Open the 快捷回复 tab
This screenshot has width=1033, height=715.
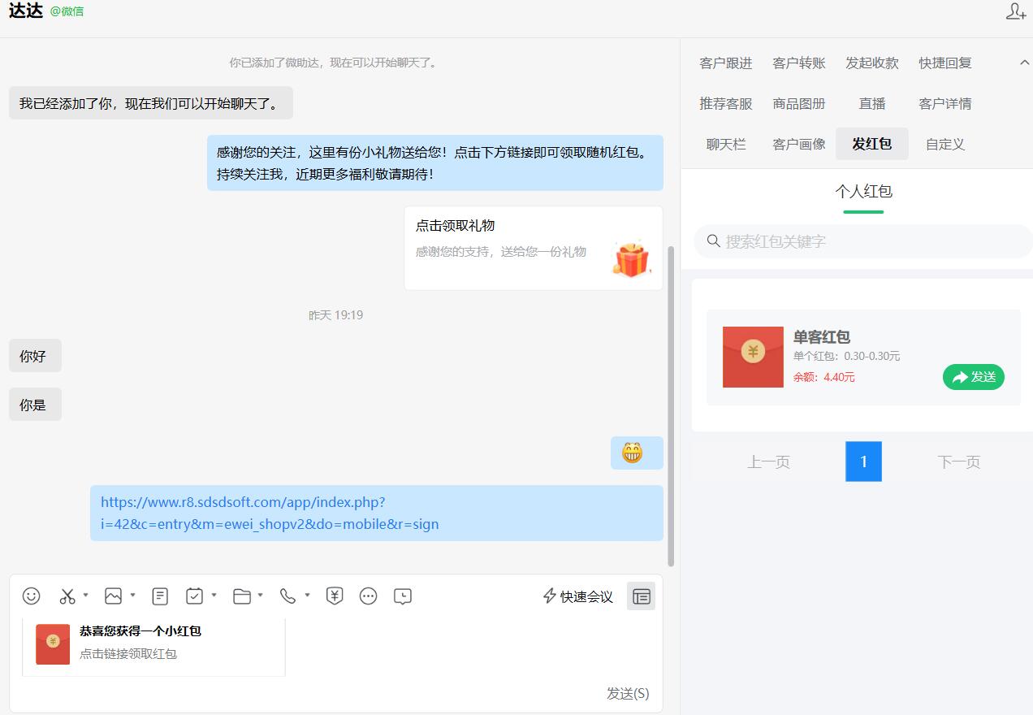pos(945,63)
